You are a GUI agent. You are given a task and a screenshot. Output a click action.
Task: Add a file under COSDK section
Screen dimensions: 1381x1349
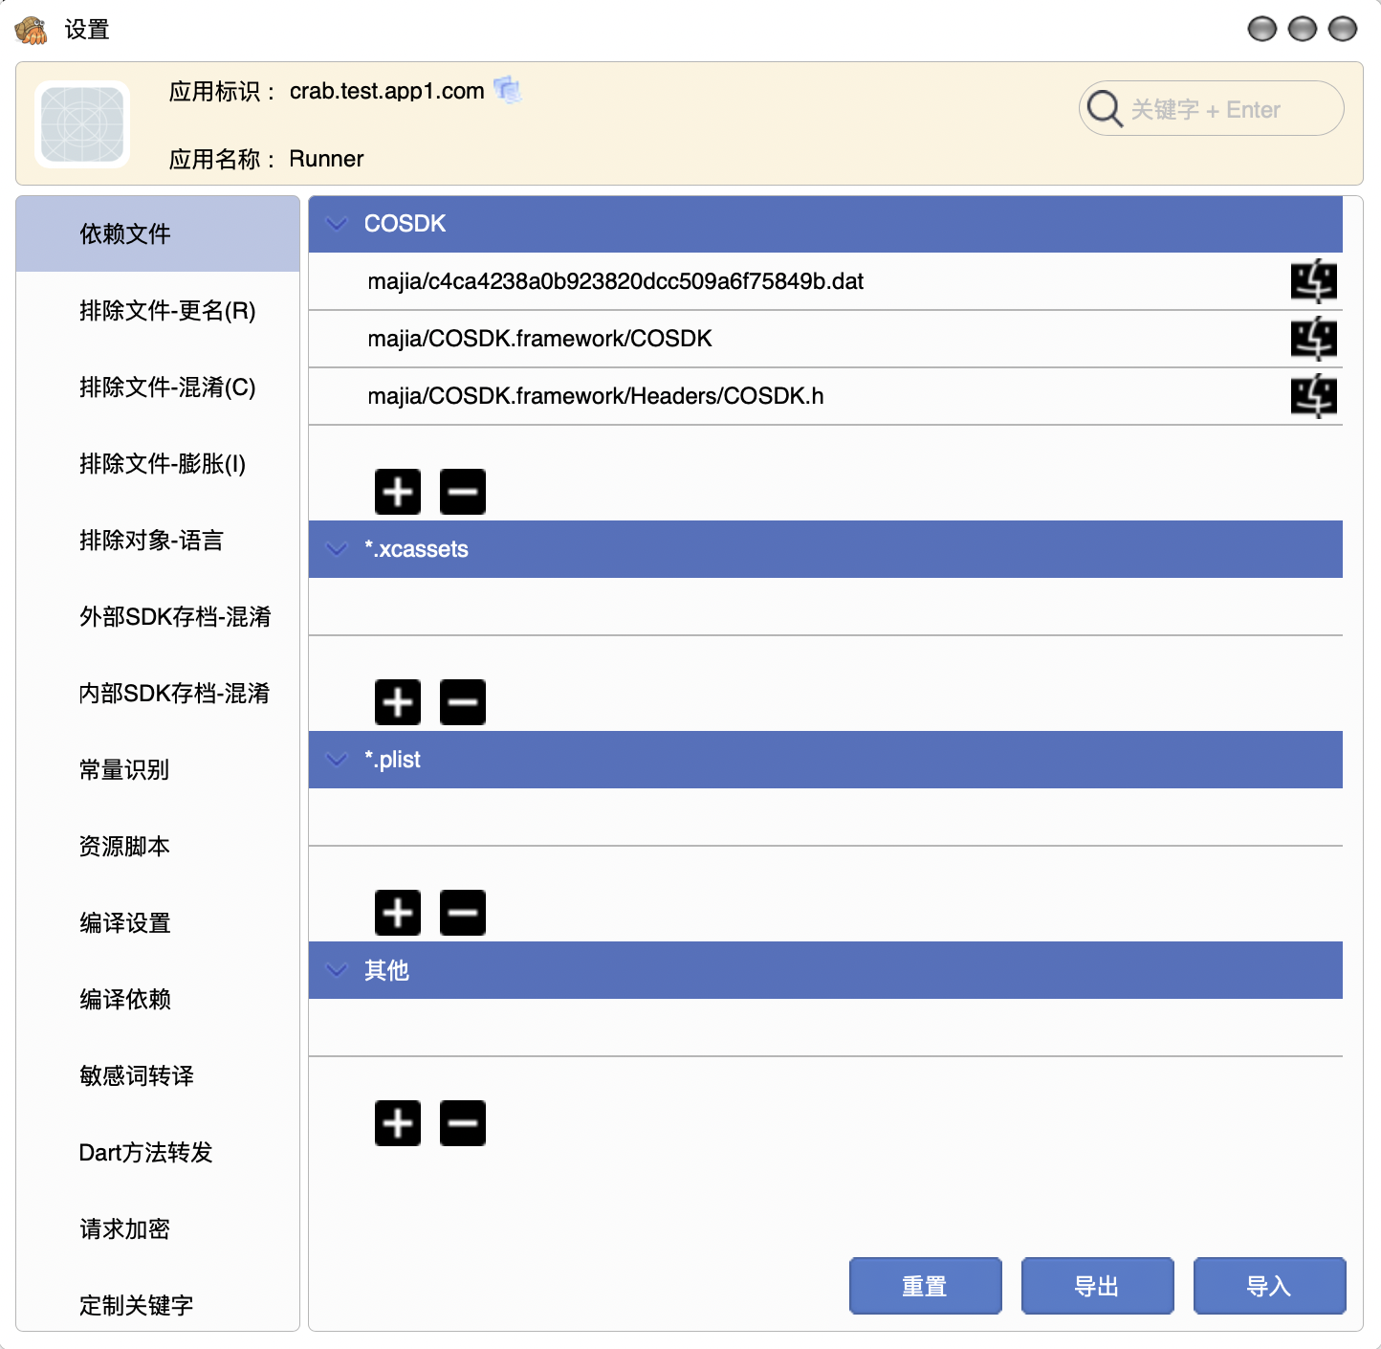[398, 492]
